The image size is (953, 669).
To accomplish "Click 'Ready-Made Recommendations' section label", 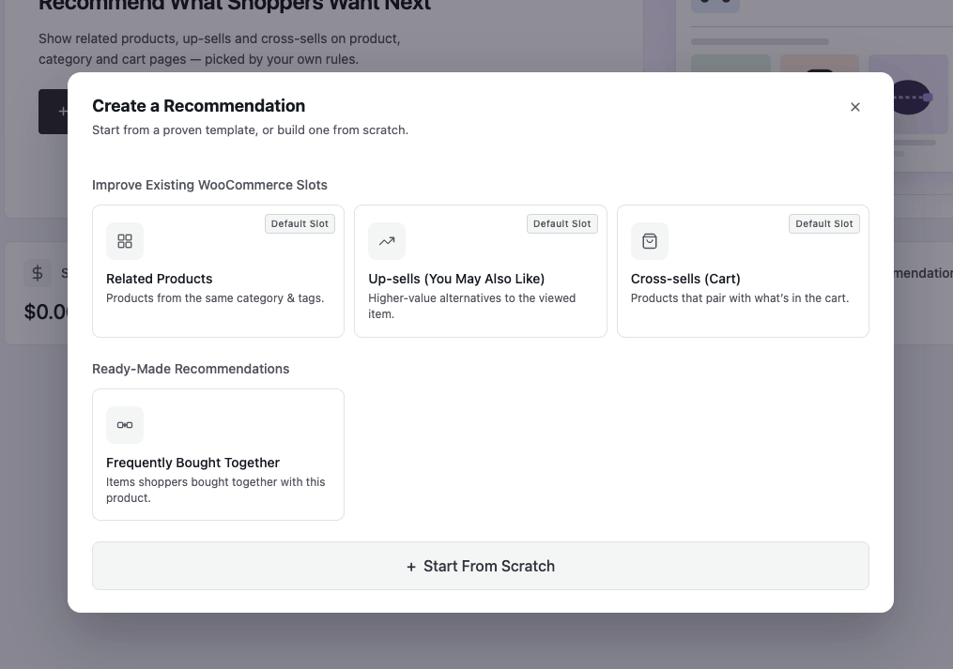I will tap(191, 369).
